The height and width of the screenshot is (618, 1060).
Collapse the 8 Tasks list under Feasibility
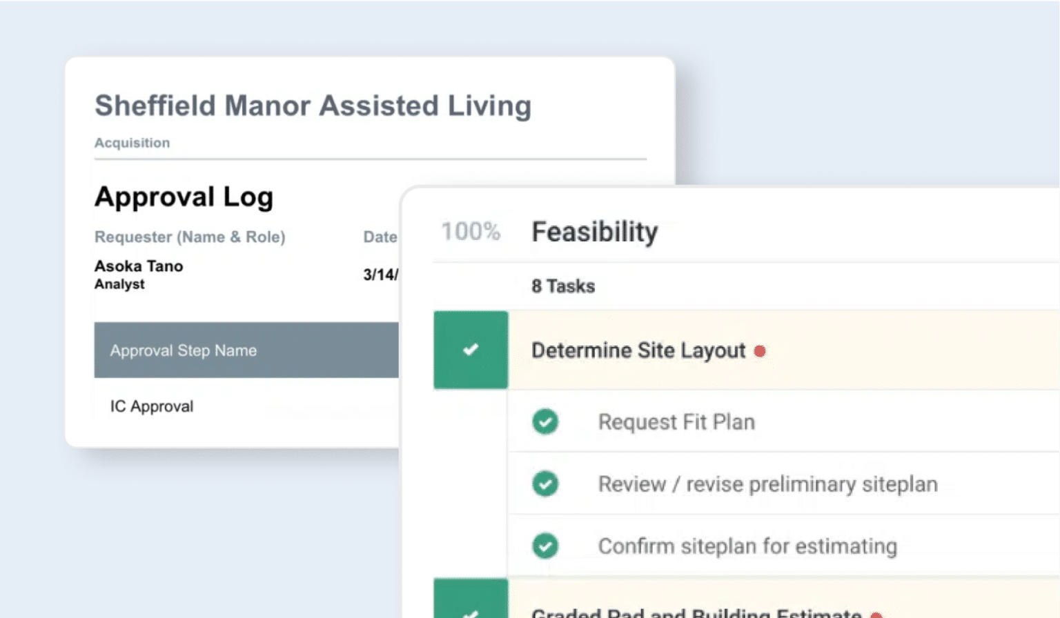coord(563,286)
